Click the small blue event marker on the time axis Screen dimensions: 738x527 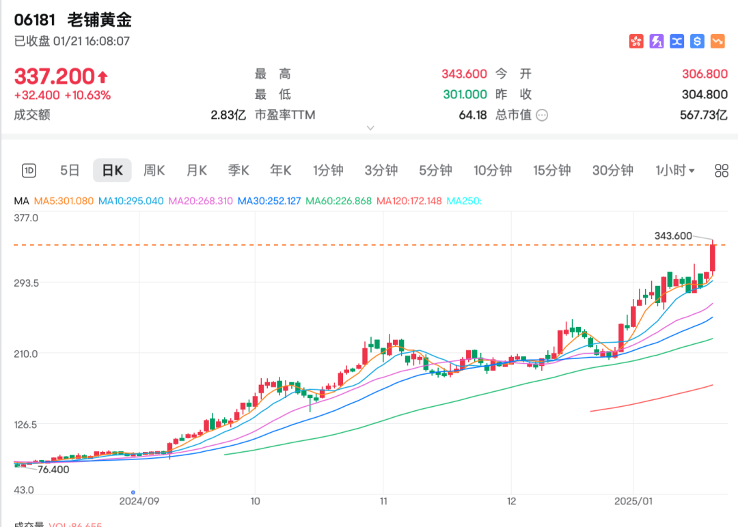[133, 492]
